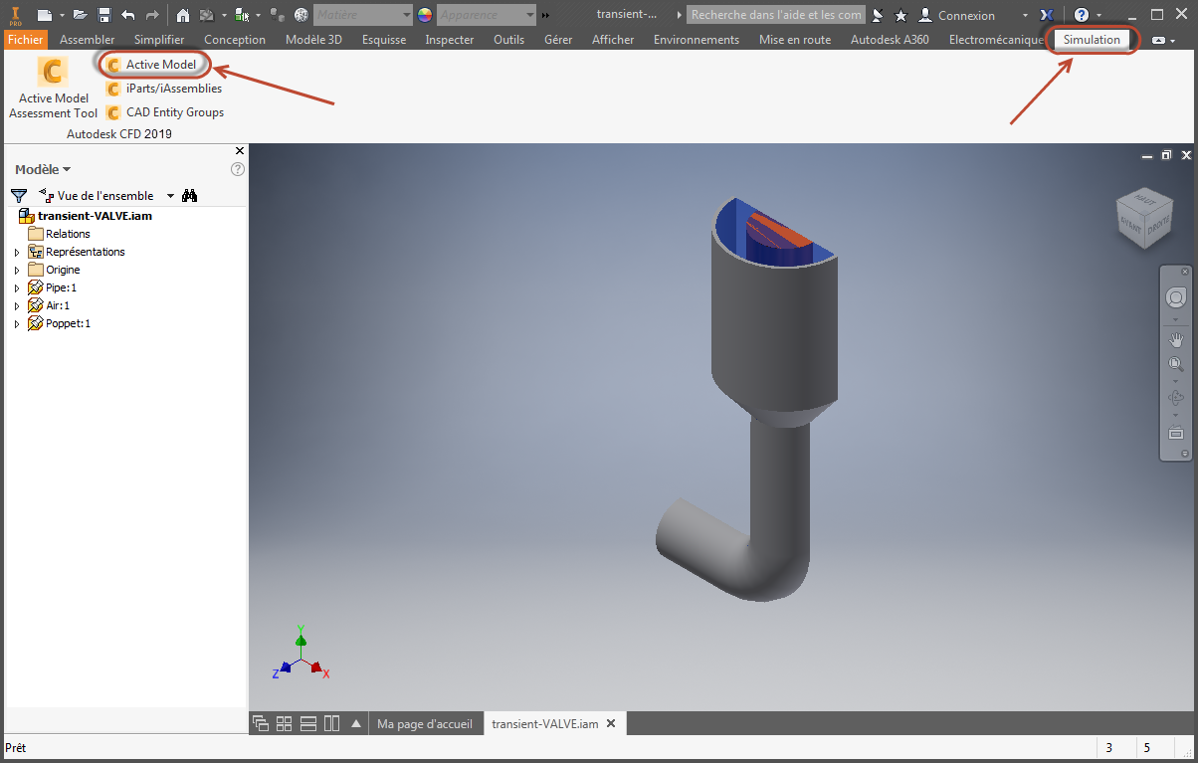Switch to the Conception ribbon tab
Screen dimensions: 1198x763
point(235,40)
